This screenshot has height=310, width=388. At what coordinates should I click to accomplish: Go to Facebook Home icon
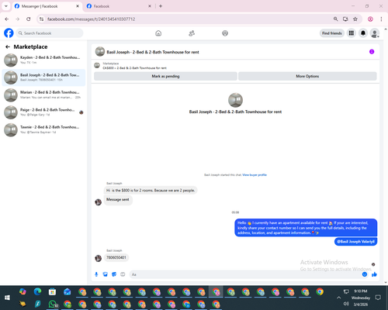(158, 33)
